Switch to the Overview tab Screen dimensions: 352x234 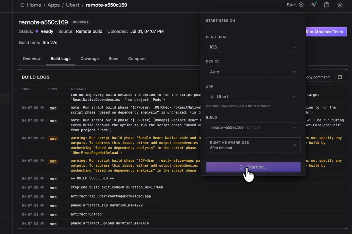coord(32,59)
